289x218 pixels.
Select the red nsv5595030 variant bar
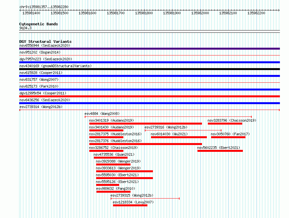pos(124,178)
